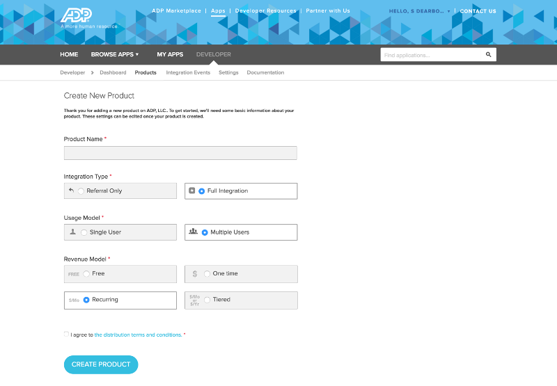Click the Apps top link
The width and height of the screenshot is (557, 386).
click(x=218, y=11)
